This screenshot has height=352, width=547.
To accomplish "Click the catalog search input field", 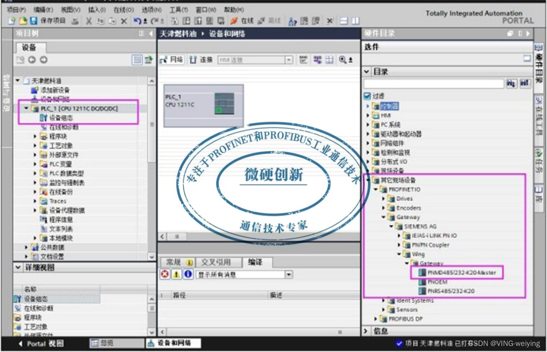I will (x=434, y=84).
